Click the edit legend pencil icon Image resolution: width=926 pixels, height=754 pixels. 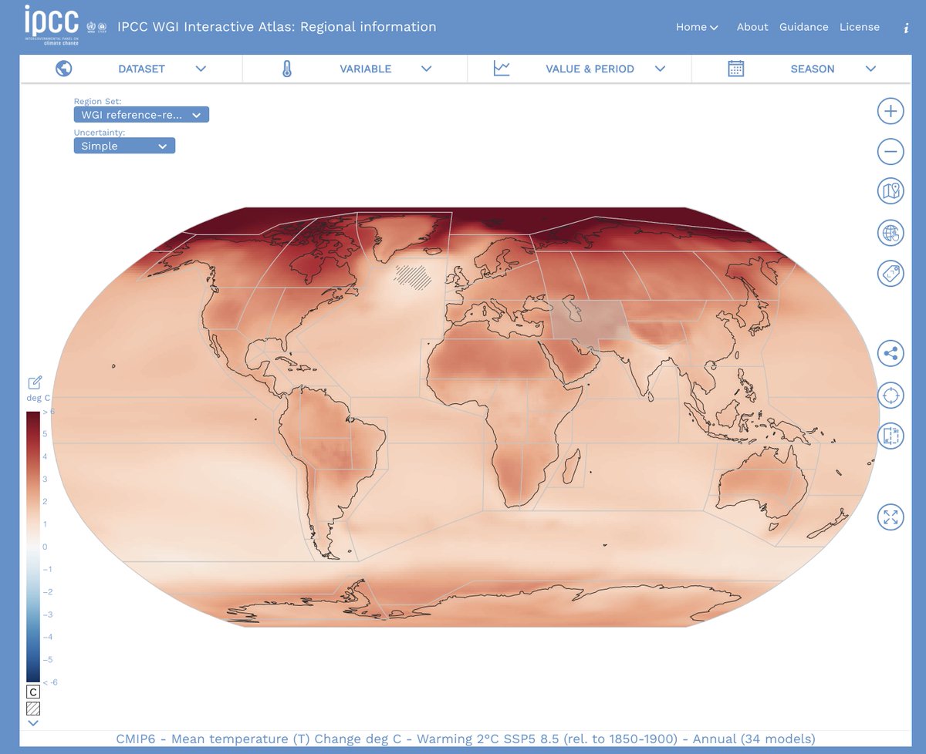coord(35,382)
